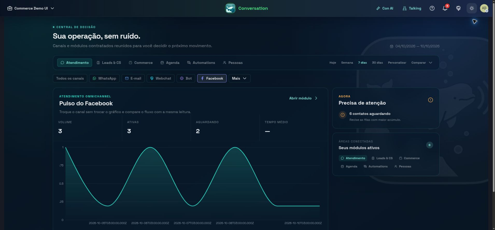Click the warning icon in Precisa de atenção
This screenshot has height=230, width=495.
pyautogui.click(x=430, y=100)
